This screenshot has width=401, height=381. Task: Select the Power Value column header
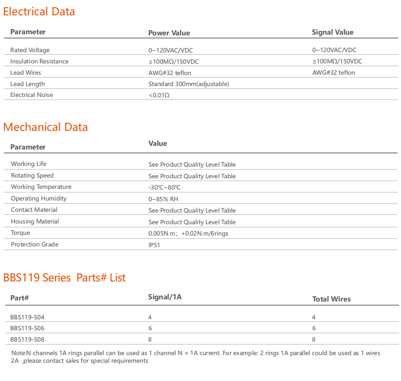tap(169, 33)
